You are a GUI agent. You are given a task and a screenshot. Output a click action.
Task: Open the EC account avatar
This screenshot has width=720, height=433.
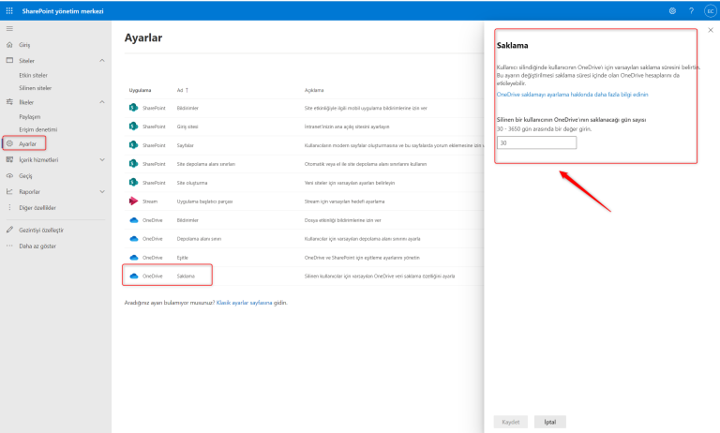(x=710, y=10)
